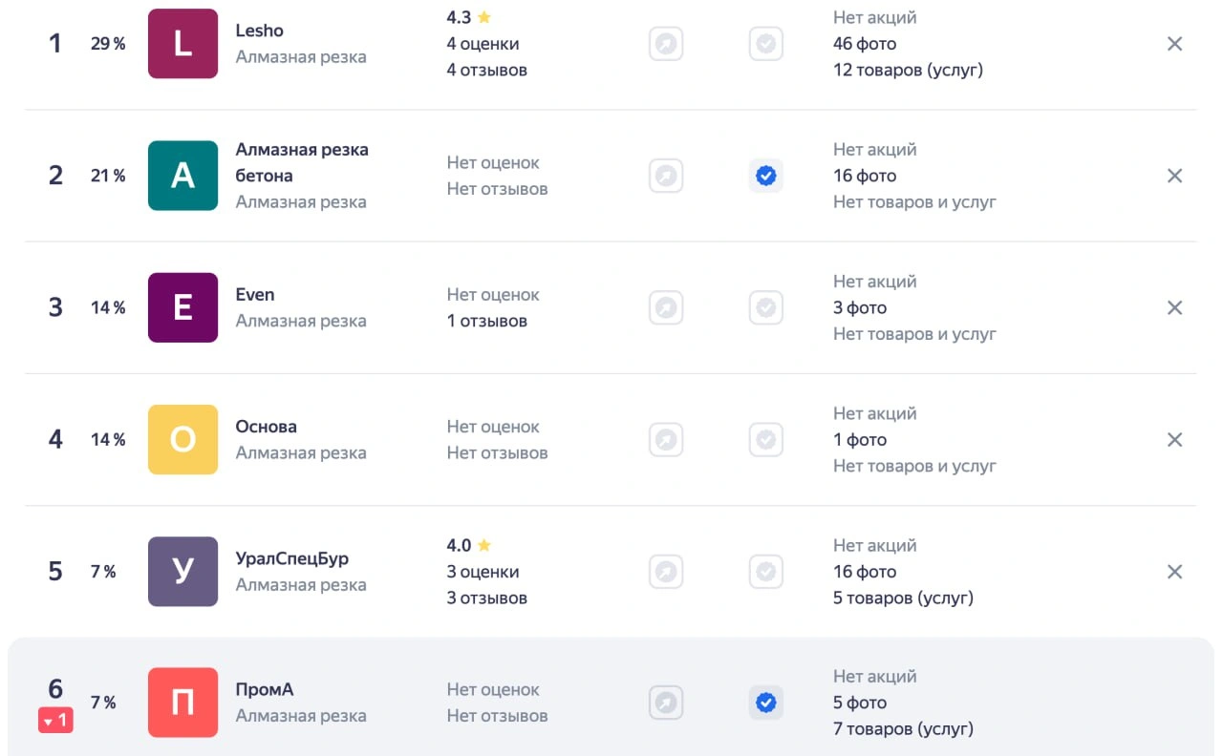This screenshot has height=756, width=1223.
Task: Remove Even using its X button
Action: click(1174, 307)
